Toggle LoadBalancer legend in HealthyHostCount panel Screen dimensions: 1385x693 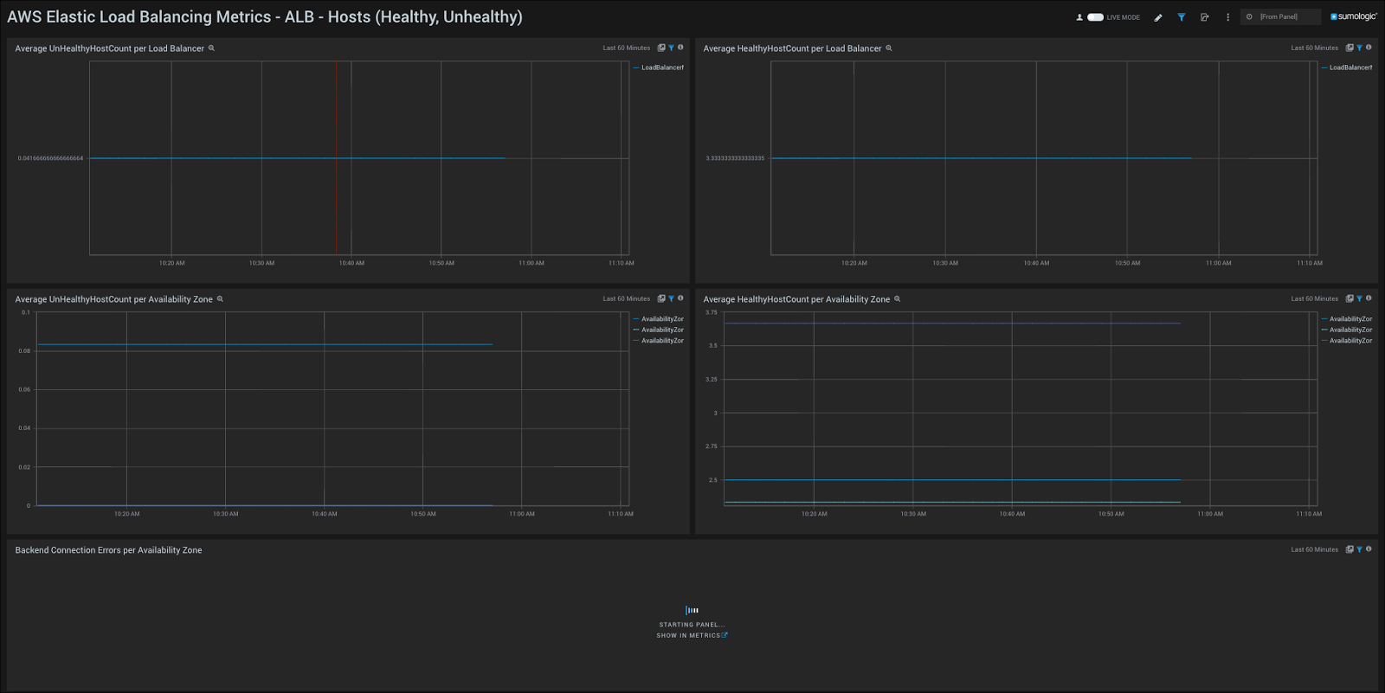[1350, 67]
